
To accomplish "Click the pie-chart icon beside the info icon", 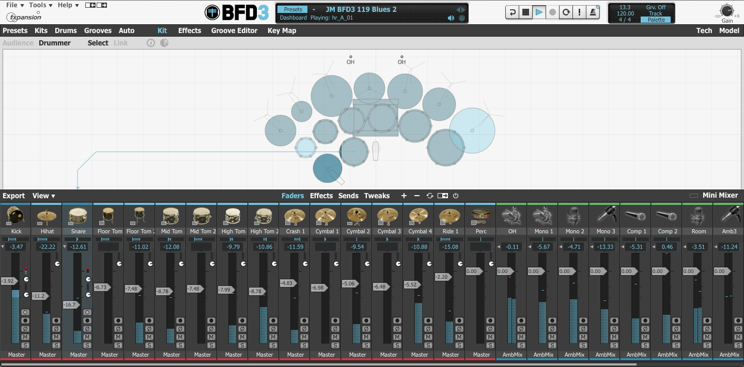I will point(164,43).
